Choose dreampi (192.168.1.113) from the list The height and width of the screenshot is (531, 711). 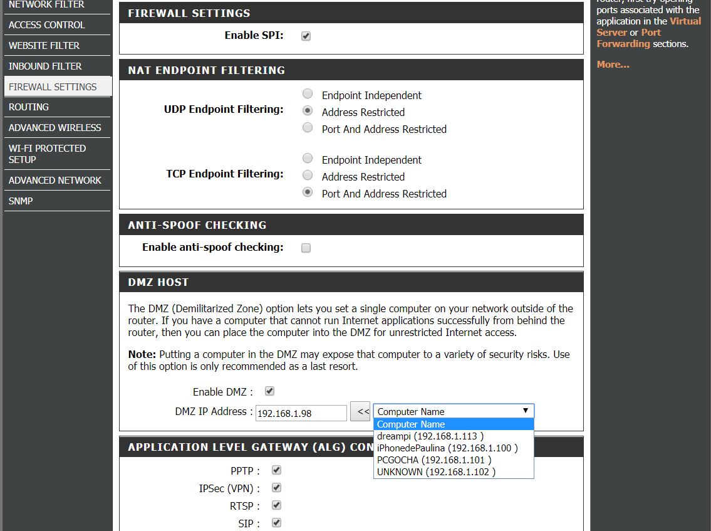click(x=454, y=436)
